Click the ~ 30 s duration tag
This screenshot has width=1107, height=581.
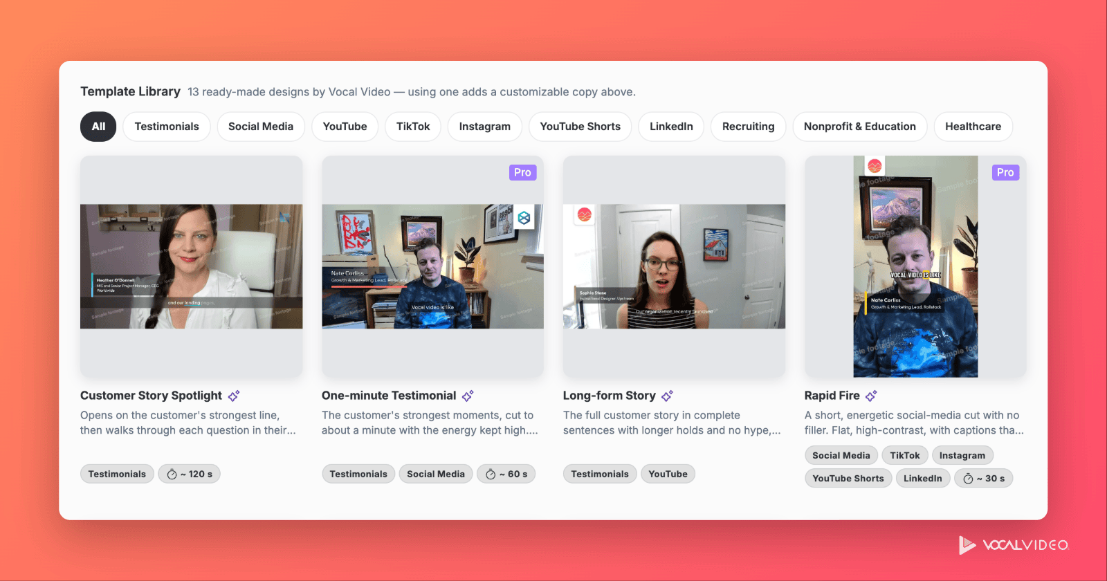tap(984, 478)
